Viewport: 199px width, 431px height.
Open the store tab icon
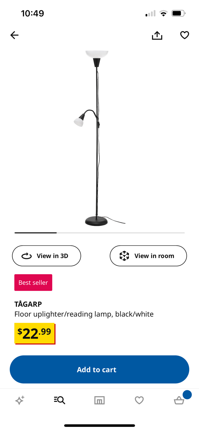click(x=99, y=400)
